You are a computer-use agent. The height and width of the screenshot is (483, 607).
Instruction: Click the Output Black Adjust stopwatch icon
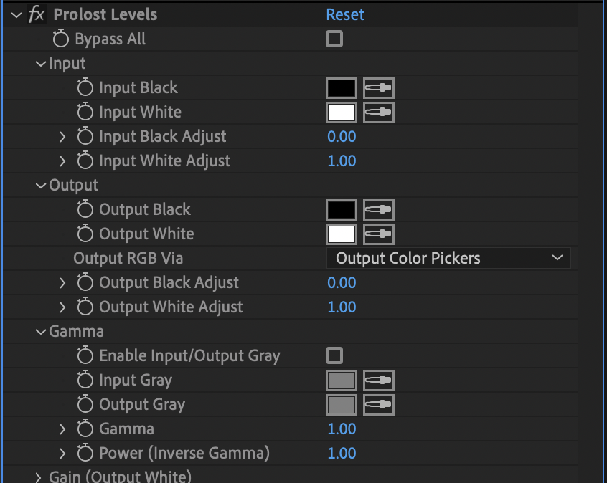pos(85,282)
